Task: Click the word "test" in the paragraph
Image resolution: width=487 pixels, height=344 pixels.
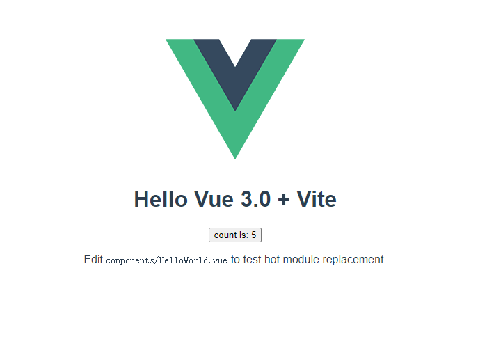Action: (252, 259)
